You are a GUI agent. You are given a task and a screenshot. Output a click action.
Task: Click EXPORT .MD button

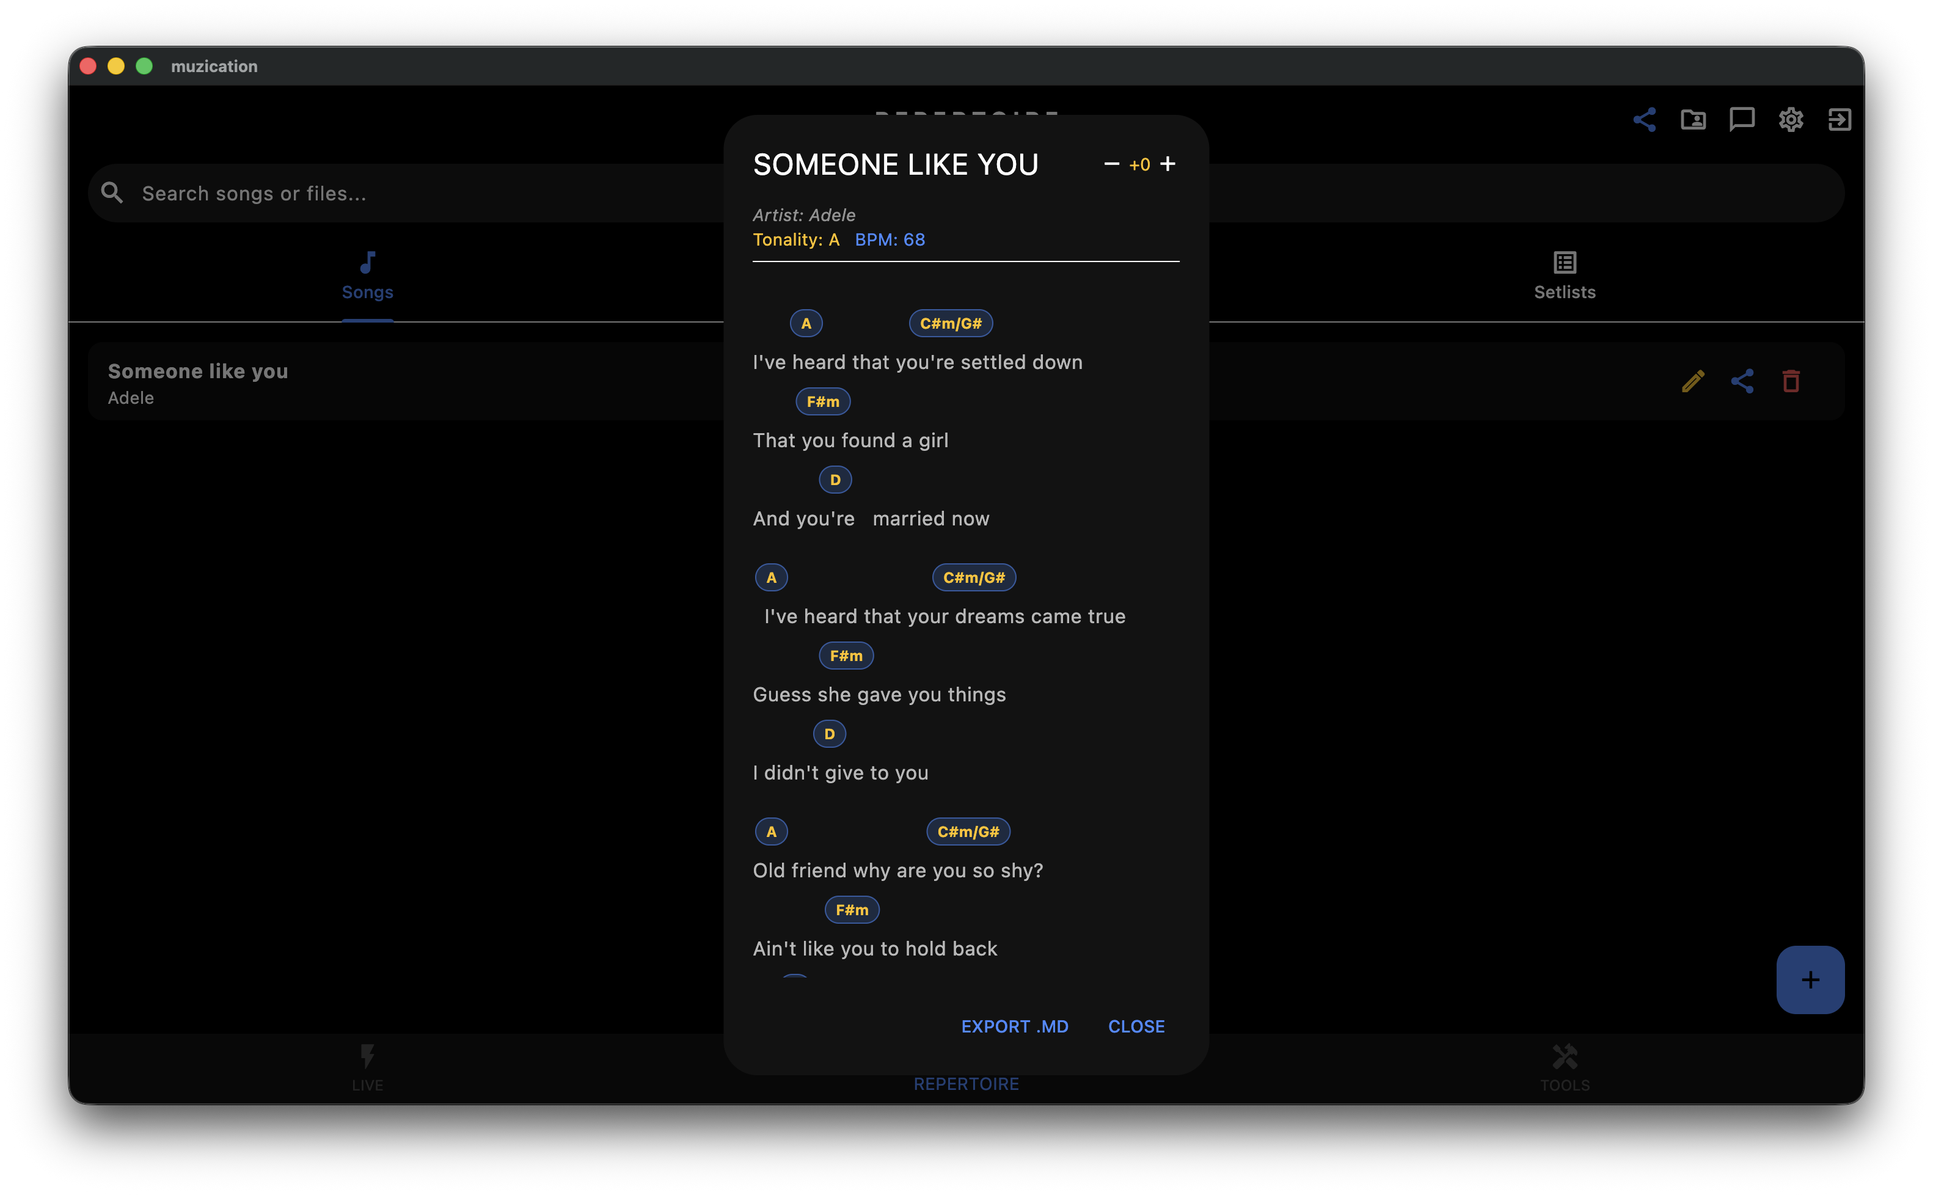pyautogui.click(x=1015, y=1026)
